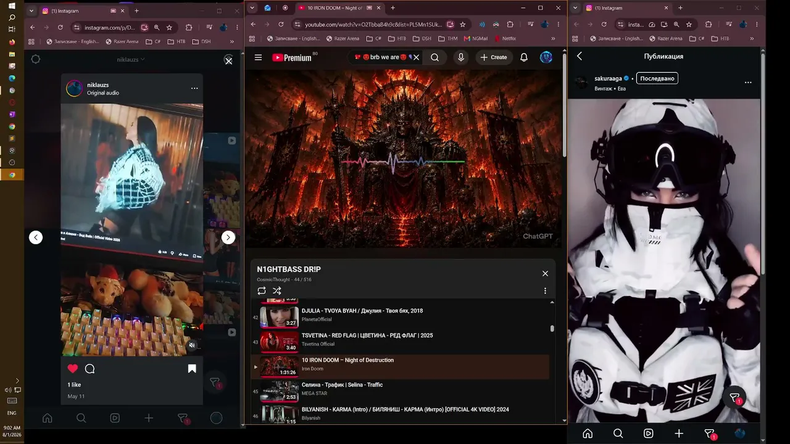
Task: Like the niklauzs post with the heart icon
Action: (x=73, y=369)
